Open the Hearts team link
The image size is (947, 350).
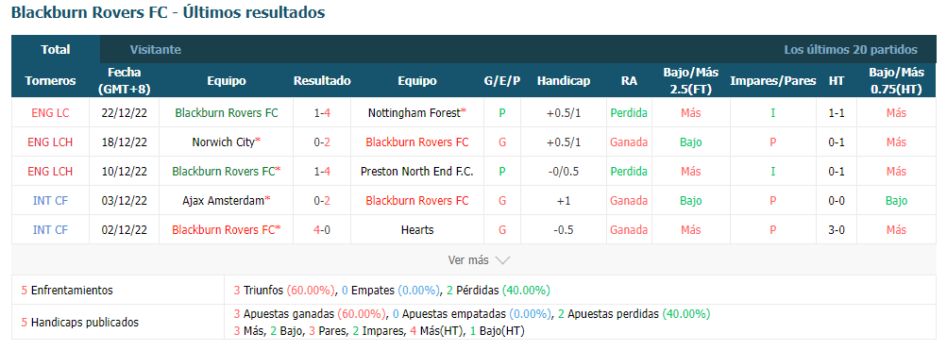(416, 230)
